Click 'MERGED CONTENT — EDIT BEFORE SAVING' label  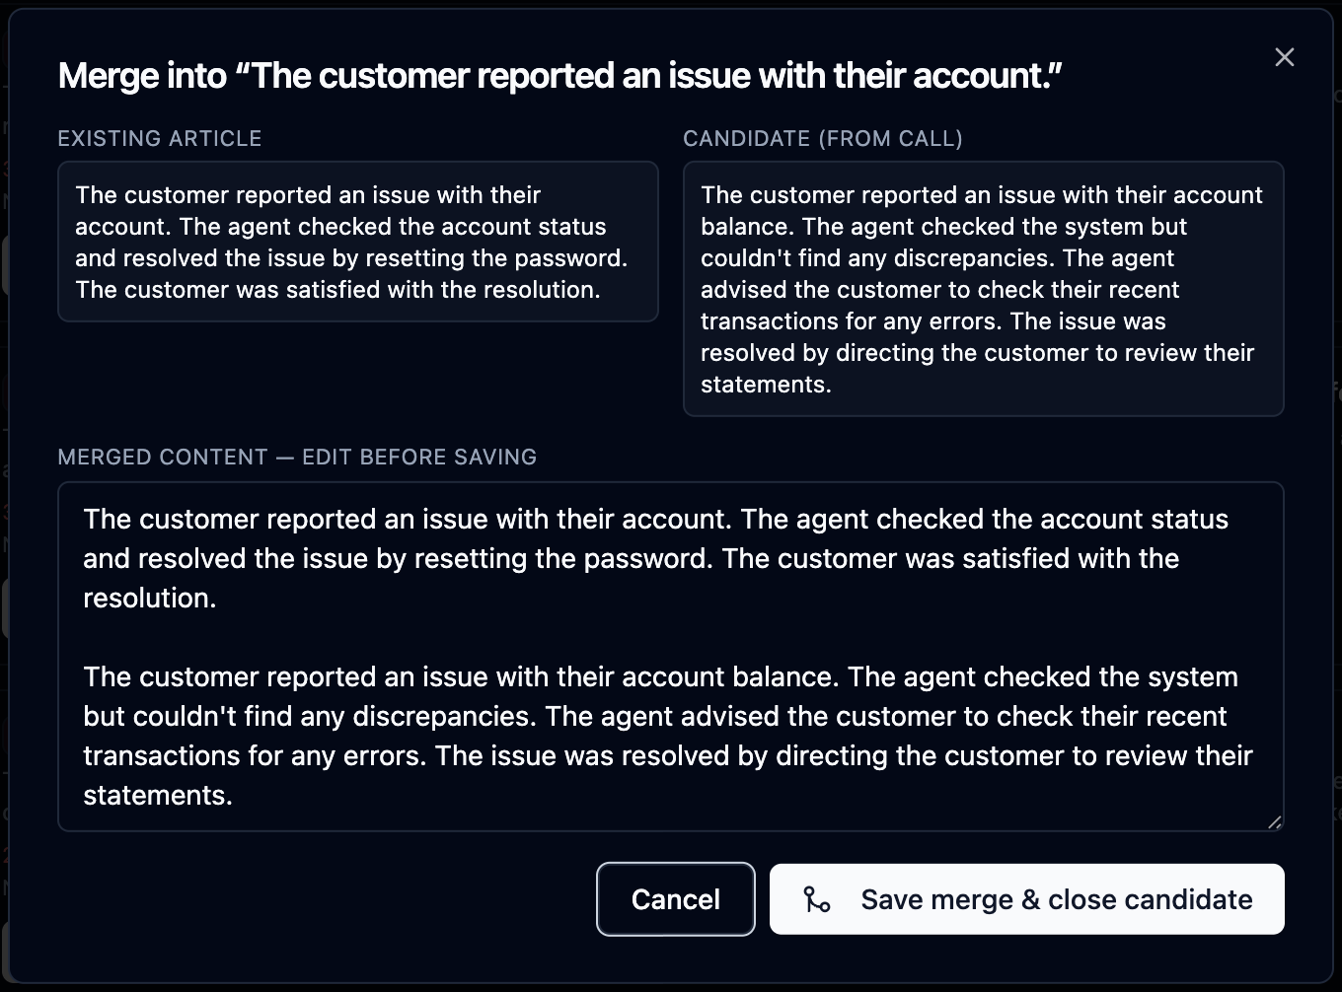coord(297,458)
